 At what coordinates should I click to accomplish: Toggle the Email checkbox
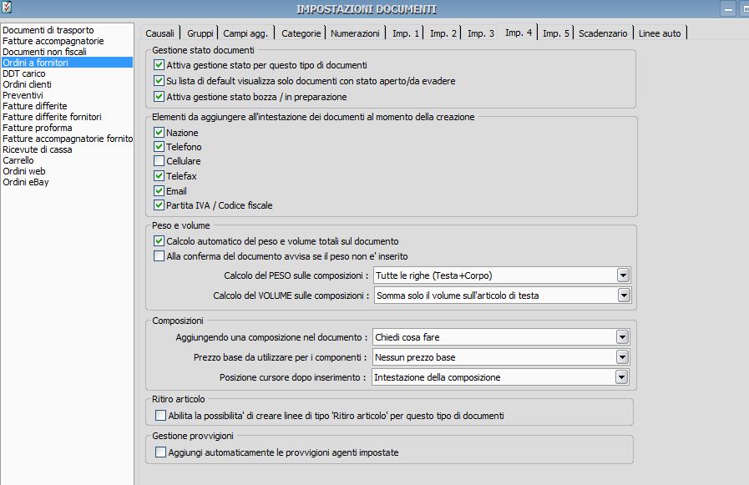click(159, 190)
